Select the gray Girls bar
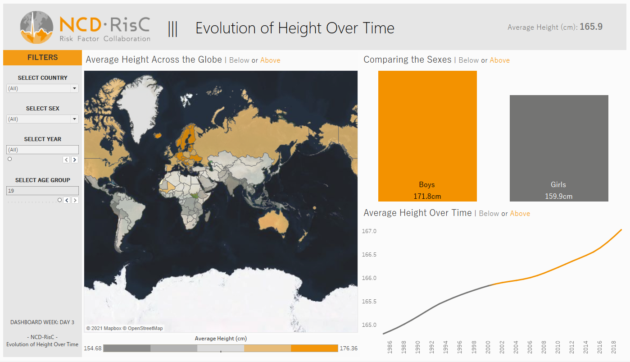This screenshot has width=630, height=362. (559, 148)
